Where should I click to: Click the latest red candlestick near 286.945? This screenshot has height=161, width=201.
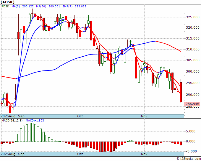point(181,92)
